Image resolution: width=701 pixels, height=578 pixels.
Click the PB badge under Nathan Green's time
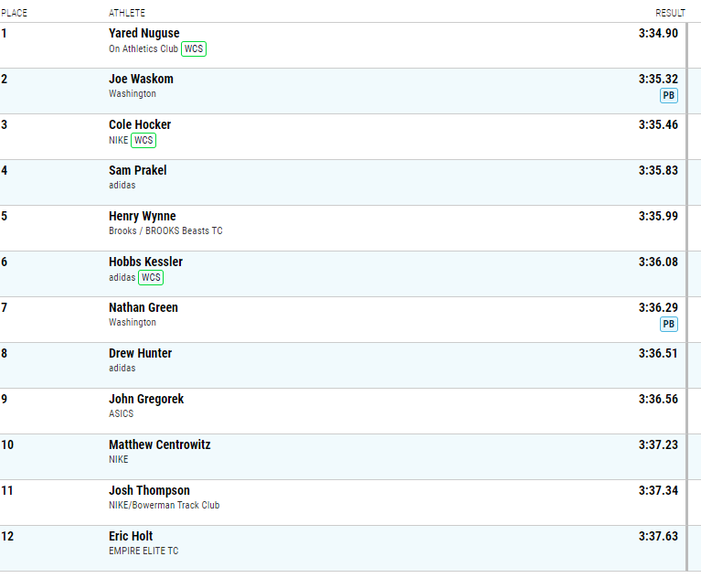pos(669,324)
